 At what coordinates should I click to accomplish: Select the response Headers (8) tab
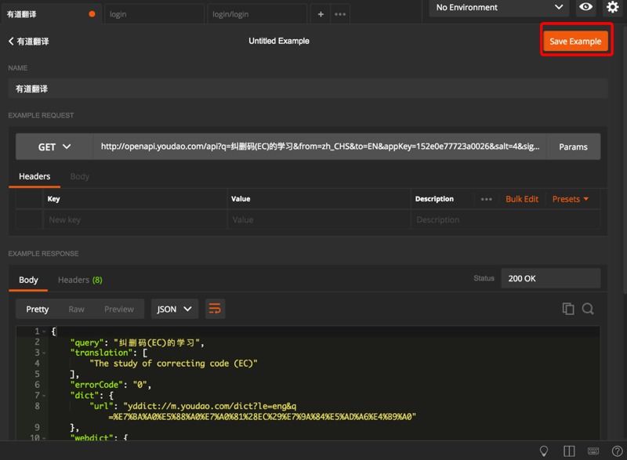(80, 280)
